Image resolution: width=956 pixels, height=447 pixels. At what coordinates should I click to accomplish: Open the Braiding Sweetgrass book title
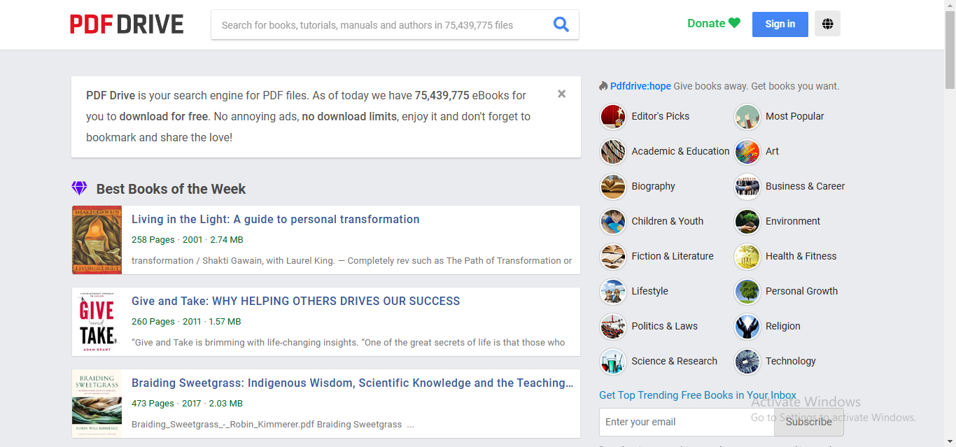pyautogui.click(x=352, y=383)
